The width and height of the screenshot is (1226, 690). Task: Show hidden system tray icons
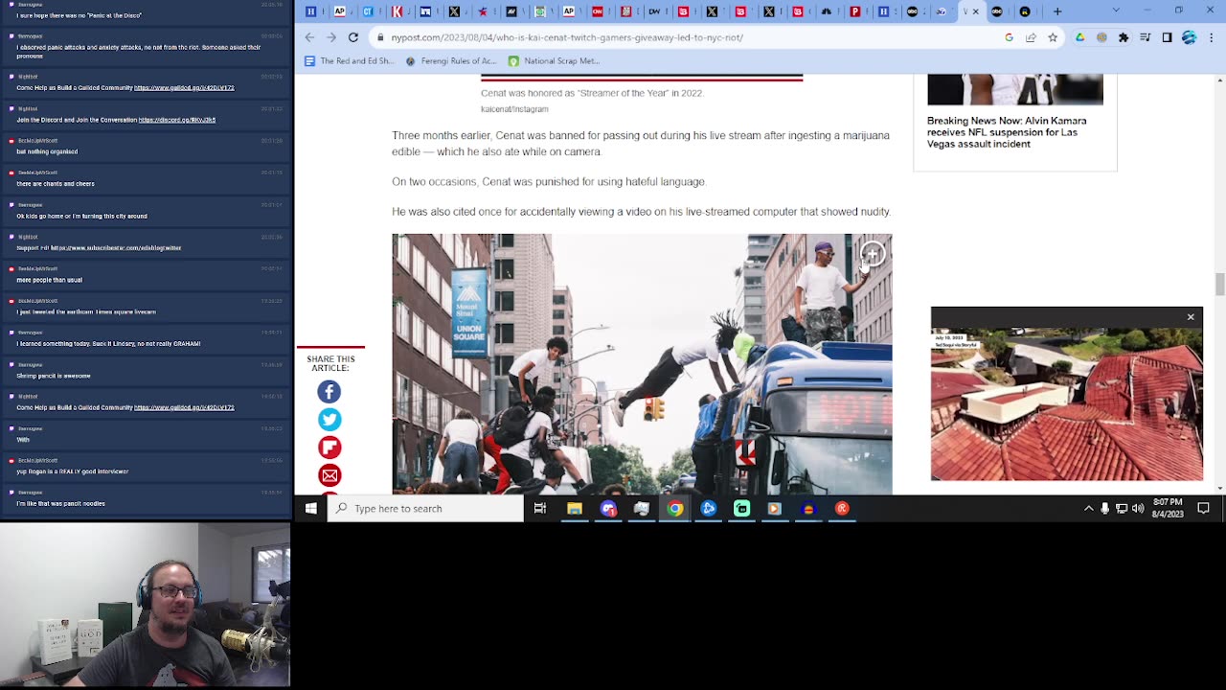1088,509
